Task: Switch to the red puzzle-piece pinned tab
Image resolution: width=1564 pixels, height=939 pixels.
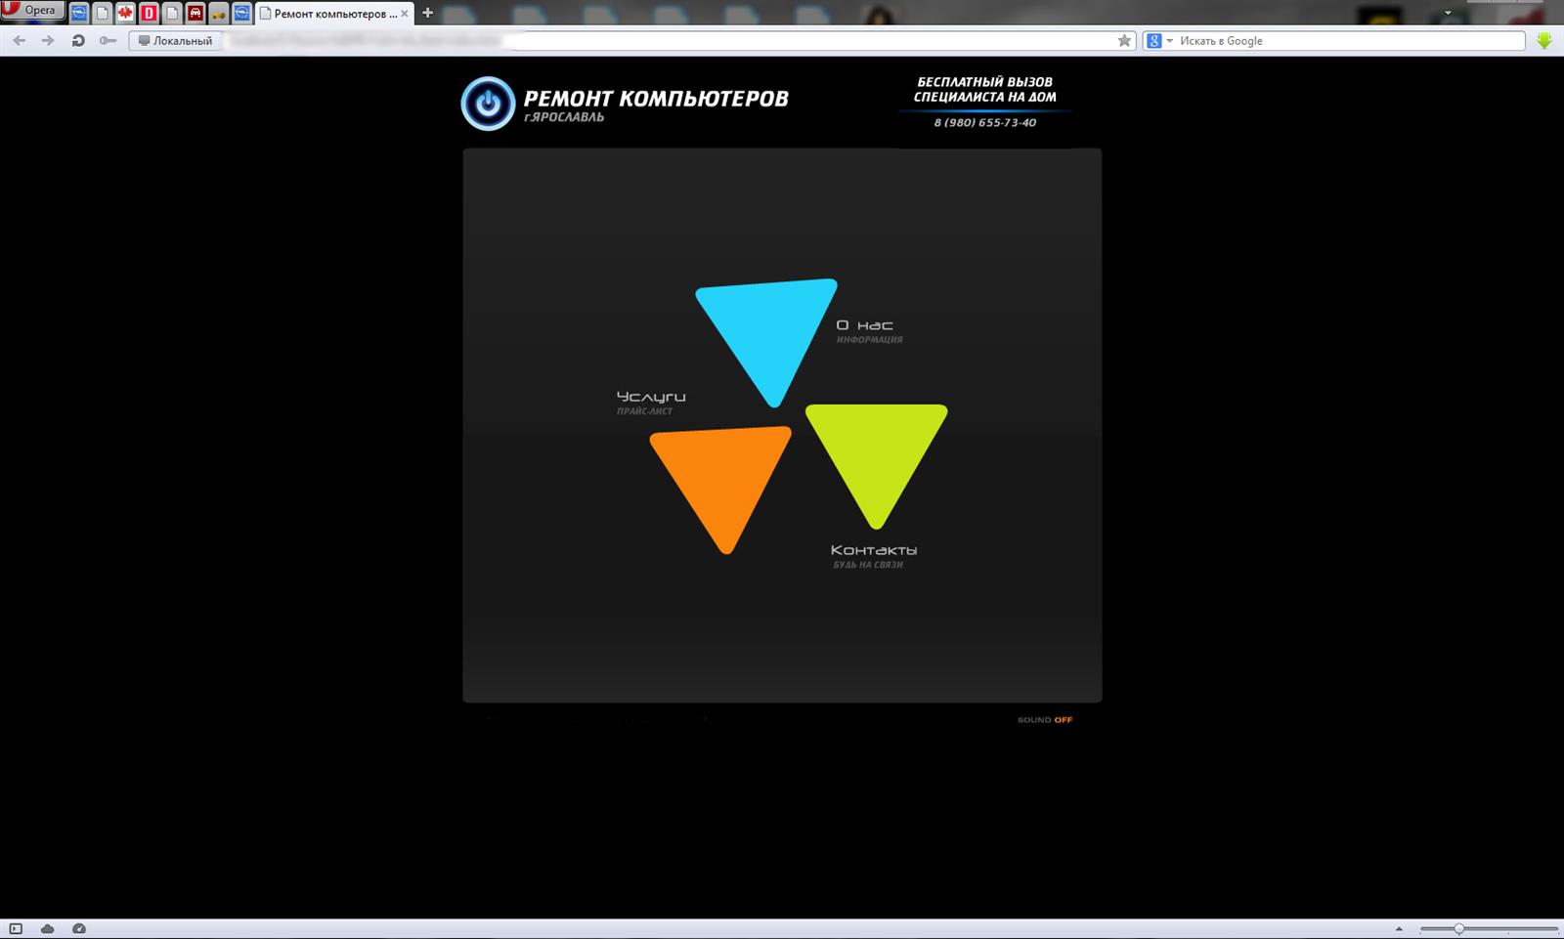Action: click(125, 14)
